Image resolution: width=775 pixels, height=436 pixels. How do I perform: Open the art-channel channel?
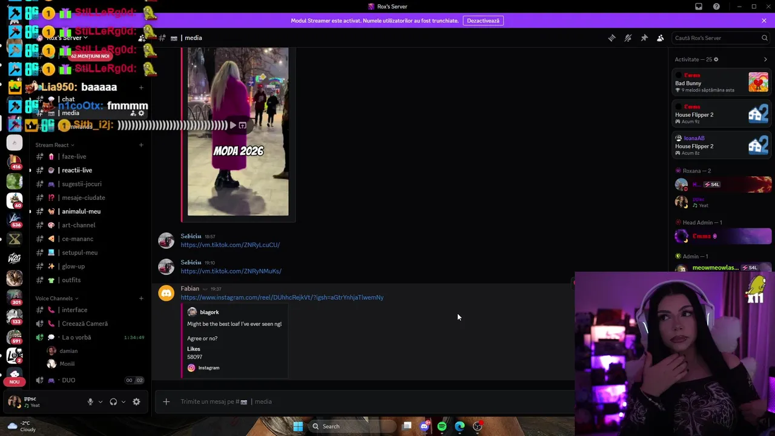[x=88, y=225]
